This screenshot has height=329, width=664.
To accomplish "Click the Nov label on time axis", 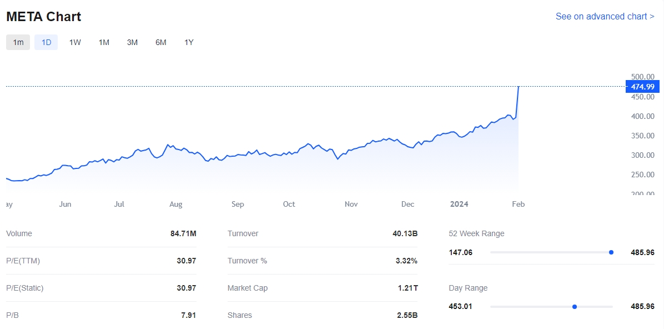I will click(x=351, y=204).
